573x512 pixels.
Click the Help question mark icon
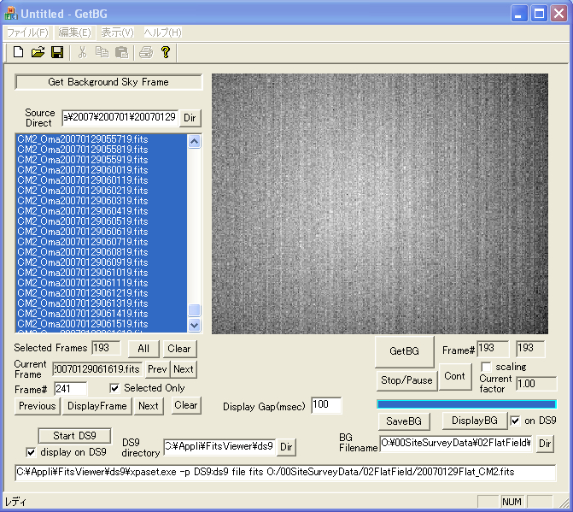[166, 53]
